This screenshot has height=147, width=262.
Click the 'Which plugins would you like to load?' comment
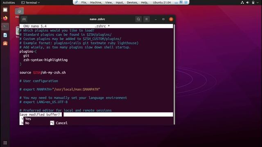point(57,30)
